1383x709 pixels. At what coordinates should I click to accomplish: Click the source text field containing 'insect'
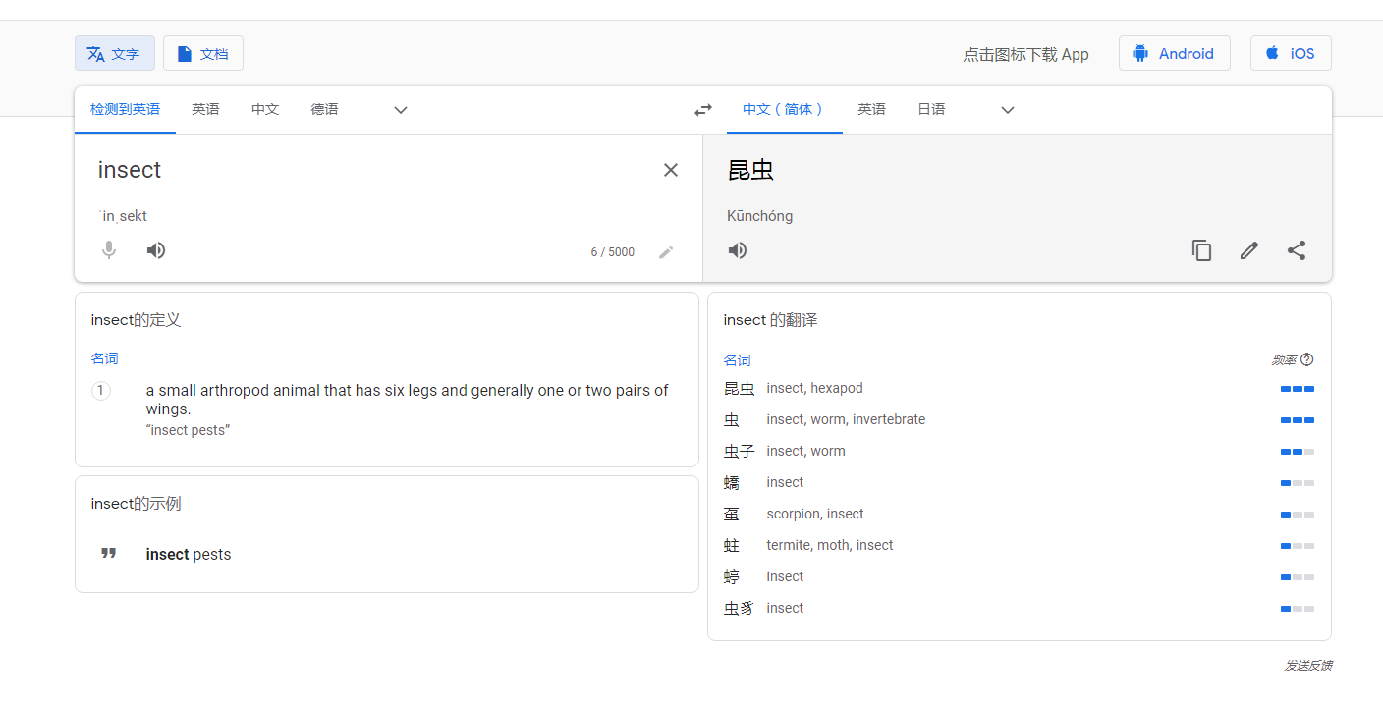click(373, 171)
